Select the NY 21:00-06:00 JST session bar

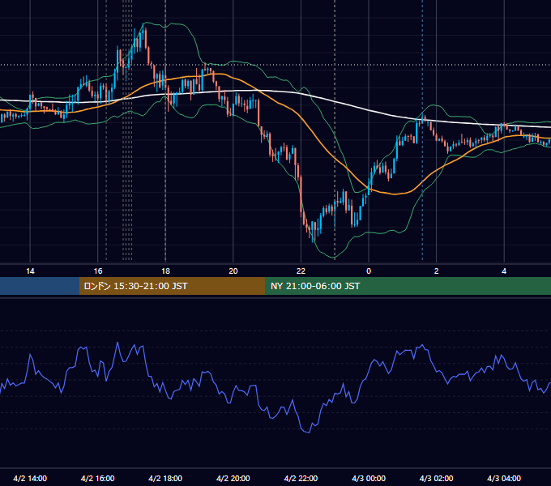[408, 286]
